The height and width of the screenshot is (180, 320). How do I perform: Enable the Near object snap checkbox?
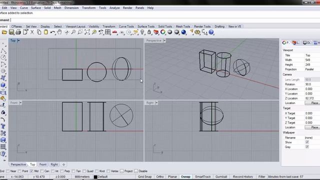(8, 171)
